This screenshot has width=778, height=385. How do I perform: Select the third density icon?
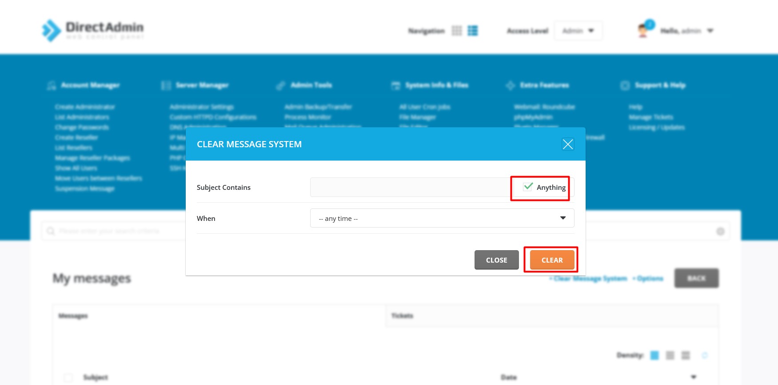[686, 355]
